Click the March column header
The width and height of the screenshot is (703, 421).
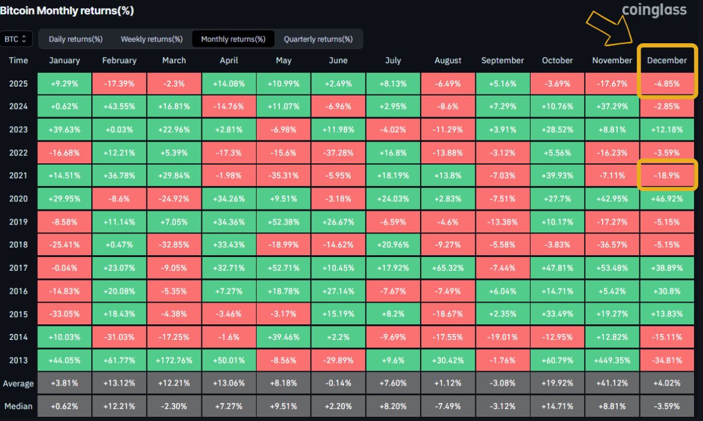[174, 60]
